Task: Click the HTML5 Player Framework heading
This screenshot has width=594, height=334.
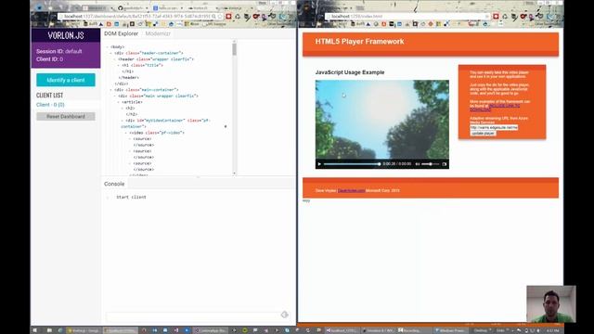Action: pos(359,42)
